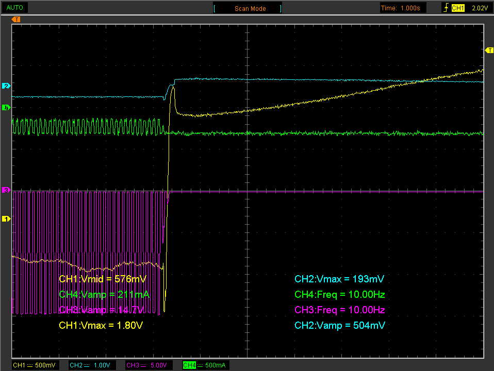Open the CH3 5.00V scale setting

click(147, 365)
